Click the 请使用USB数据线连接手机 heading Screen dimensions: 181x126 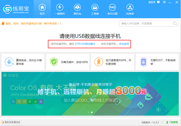[90, 36]
